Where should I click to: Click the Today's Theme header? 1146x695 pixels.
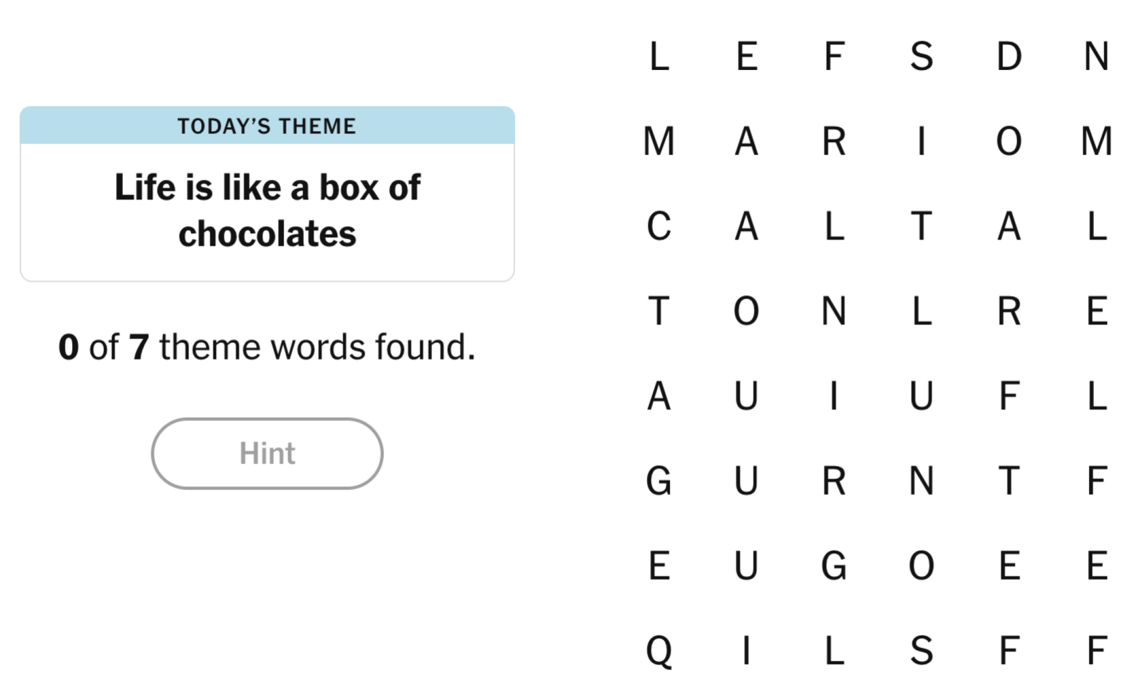pos(267,125)
